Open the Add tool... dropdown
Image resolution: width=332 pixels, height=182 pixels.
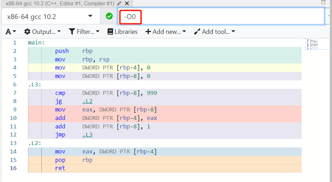pos(214,32)
